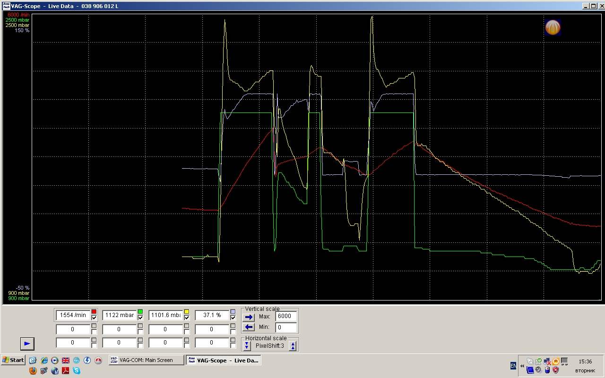Switch to VAG-COM: Main Screen taskbar button
This screenshot has height=378, width=605.
coord(146,360)
